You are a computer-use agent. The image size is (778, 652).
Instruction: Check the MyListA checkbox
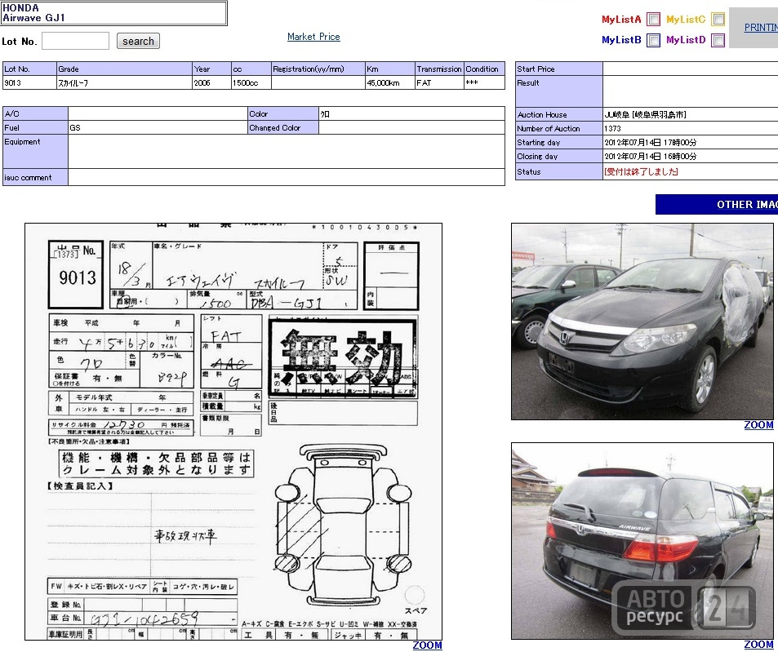coord(653,20)
